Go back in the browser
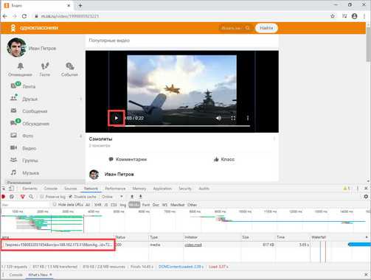 (x=4, y=16)
